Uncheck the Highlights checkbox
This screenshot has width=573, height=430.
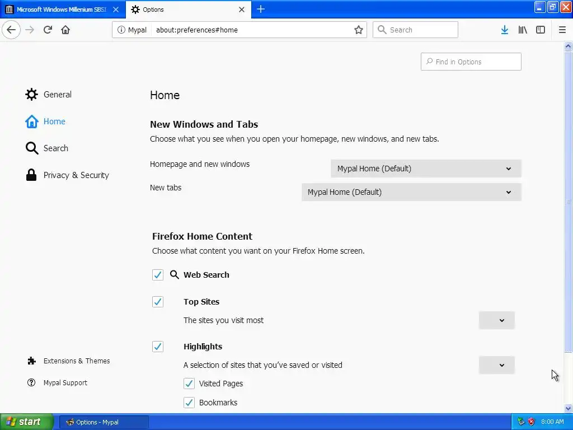point(157,346)
